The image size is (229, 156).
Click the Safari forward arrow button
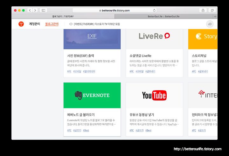pyautogui.click(x=35, y=10)
